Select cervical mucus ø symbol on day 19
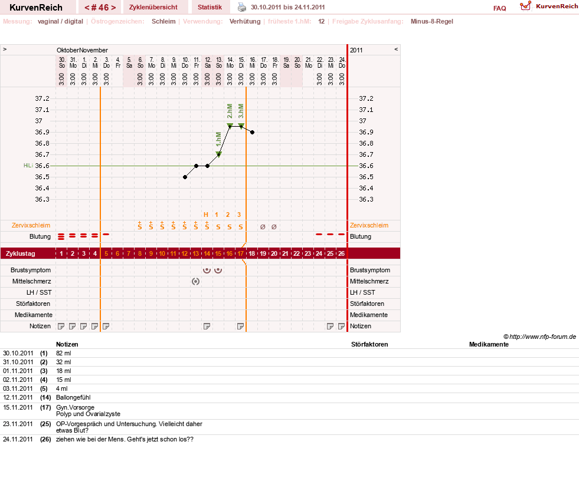 [x=263, y=227]
